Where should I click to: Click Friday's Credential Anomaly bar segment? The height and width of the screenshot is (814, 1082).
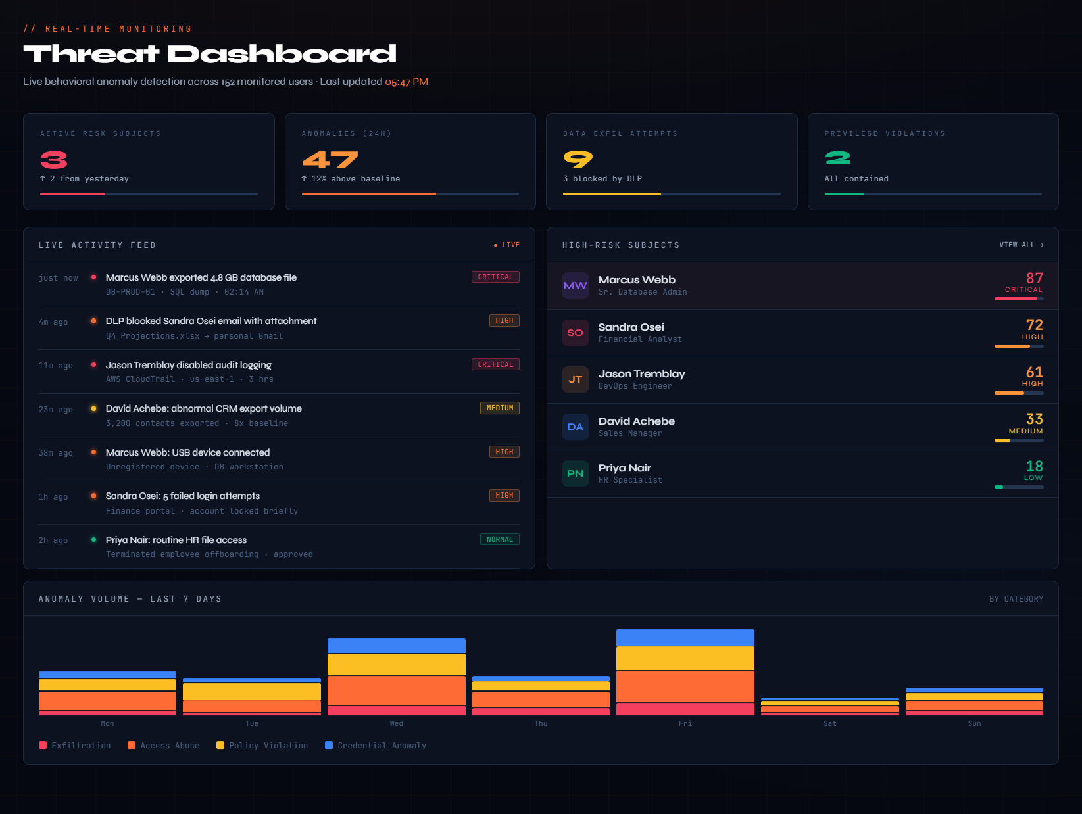tap(685, 637)
